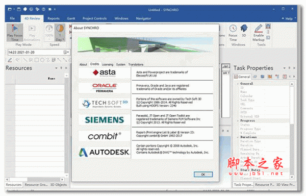Close the Task Properties panel

294,68
